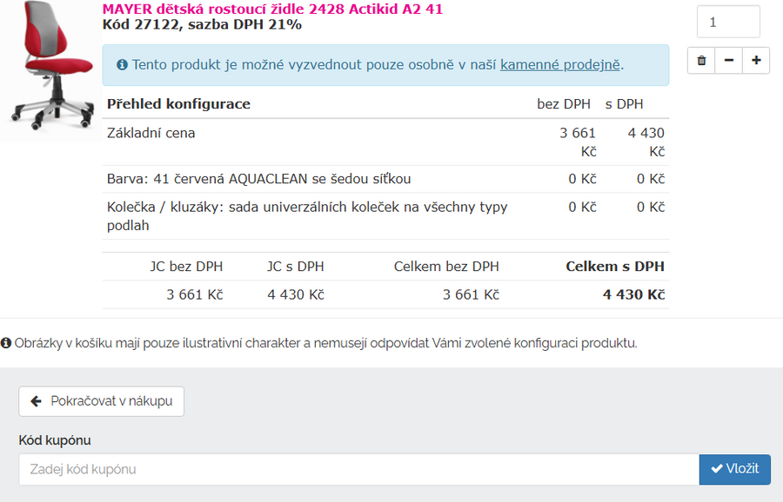
Task: Click the Barva configuration row text
Action: [x=258, y=179]
